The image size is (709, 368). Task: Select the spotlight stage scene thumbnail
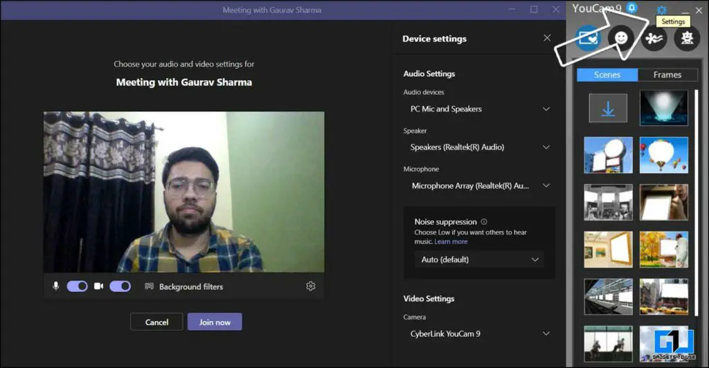pyautogui.click(x=664, y=108)
